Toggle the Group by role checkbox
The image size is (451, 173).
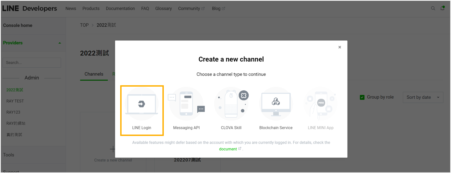(362, 97)
